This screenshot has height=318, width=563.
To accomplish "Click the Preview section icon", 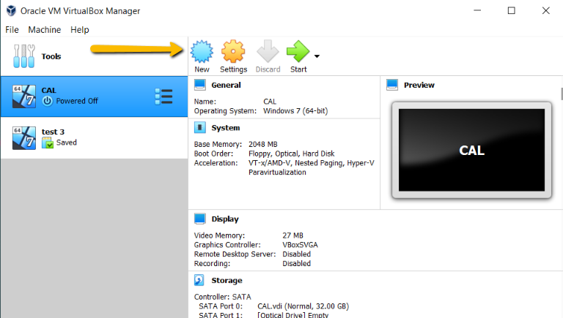I will (392, 85).
